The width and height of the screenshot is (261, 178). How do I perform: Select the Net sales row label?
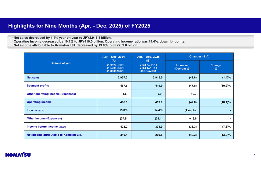(x=33, y=77)
